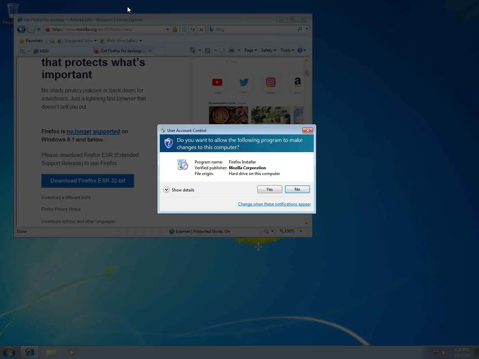
Task: Click the 'Download Firefox ESR 32-bit' button
Action: tap(88, 181)
